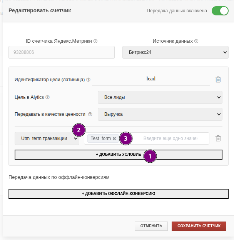
Task: Click Сохранить счетчик button
Action: click(x=199, y=226)
